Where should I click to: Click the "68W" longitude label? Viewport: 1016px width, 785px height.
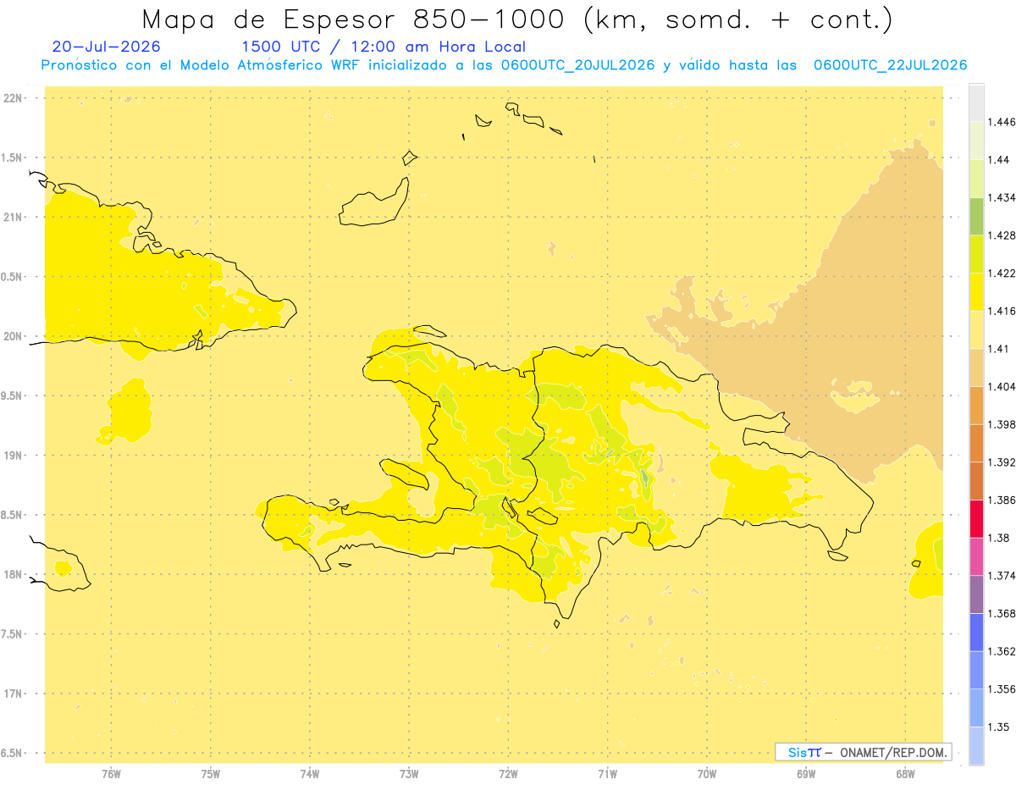[905, 774]
